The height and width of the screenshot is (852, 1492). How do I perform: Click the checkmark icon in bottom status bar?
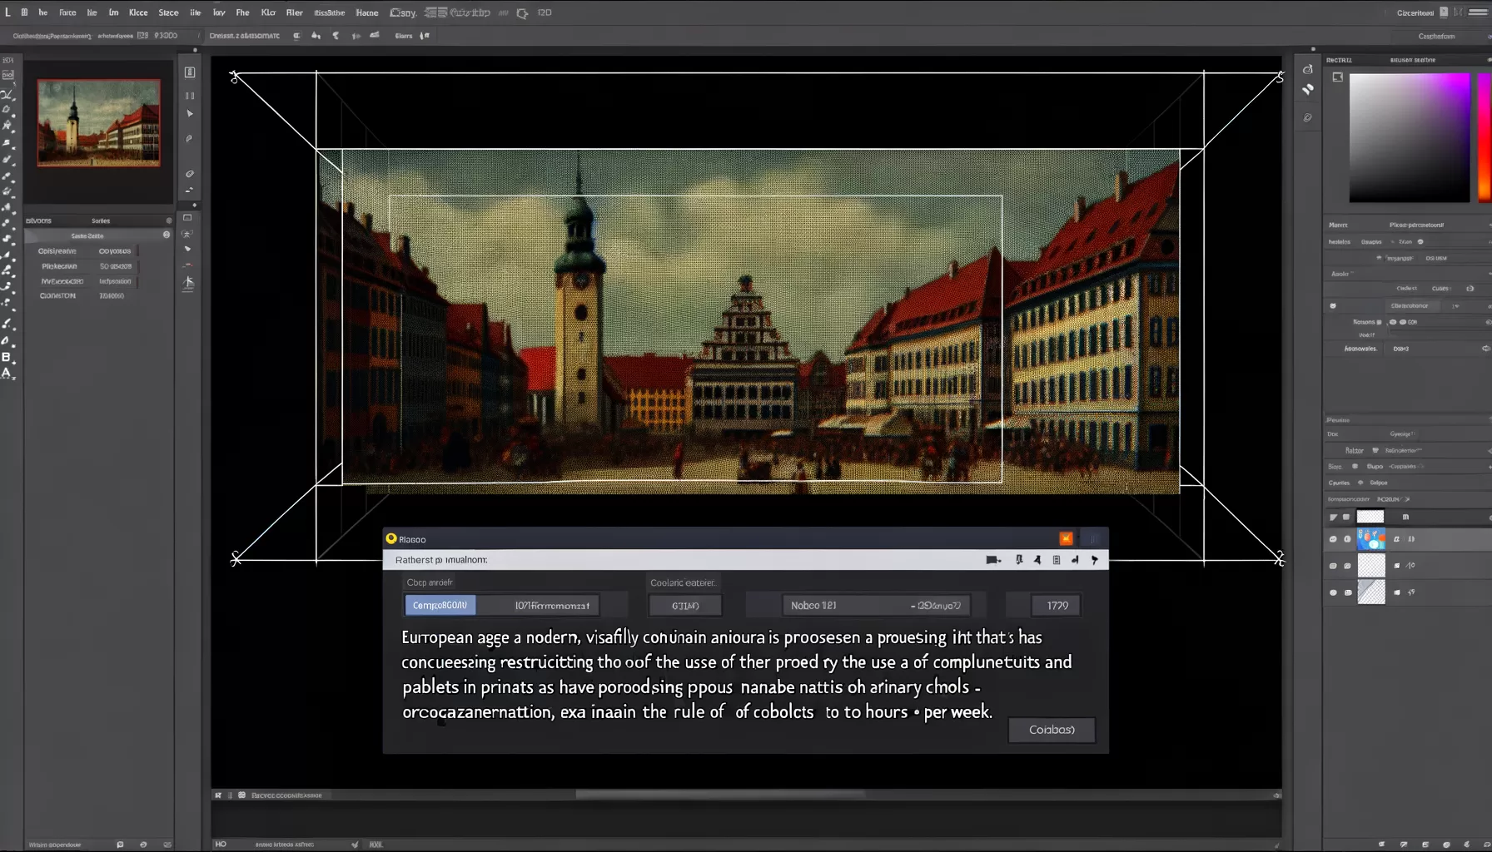(356, 844)
